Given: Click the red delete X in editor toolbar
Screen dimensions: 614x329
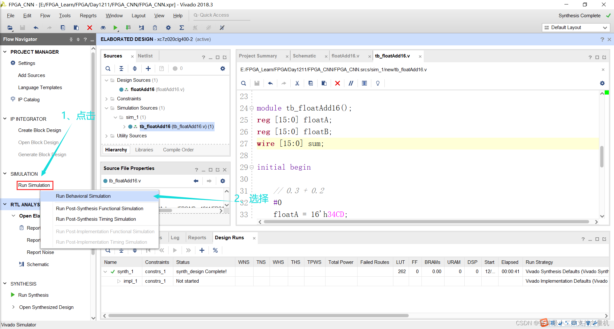Looking at the screenshot, I should [x=337, y=83].
